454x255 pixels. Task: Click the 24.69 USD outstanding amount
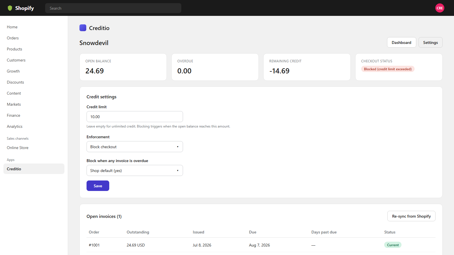tap(136, 245)
